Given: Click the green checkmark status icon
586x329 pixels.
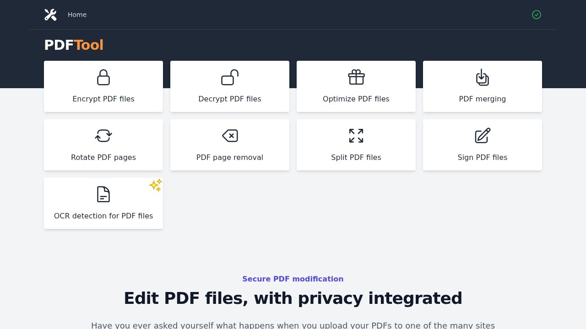Looking at the screenshot, I should tap(536, 15).
